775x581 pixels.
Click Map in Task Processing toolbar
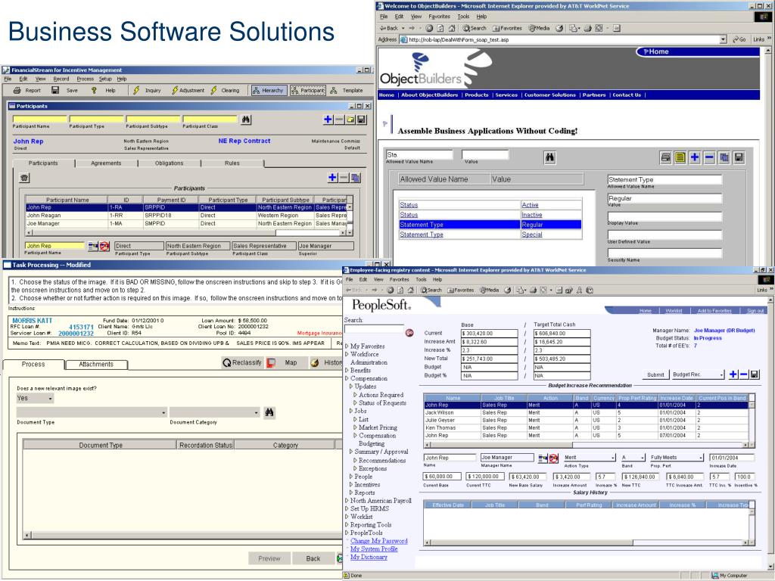[283, 362]
